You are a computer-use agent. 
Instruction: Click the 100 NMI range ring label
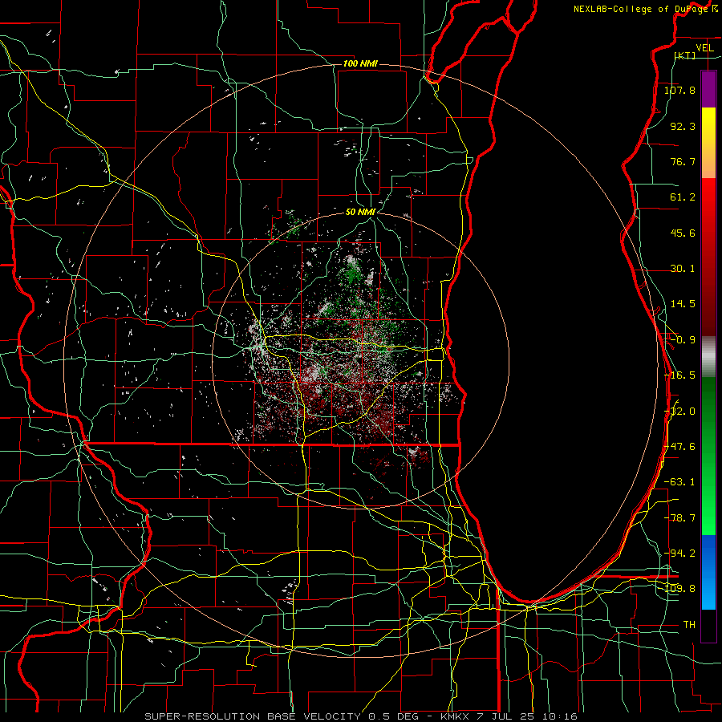(x=360, y=63)
